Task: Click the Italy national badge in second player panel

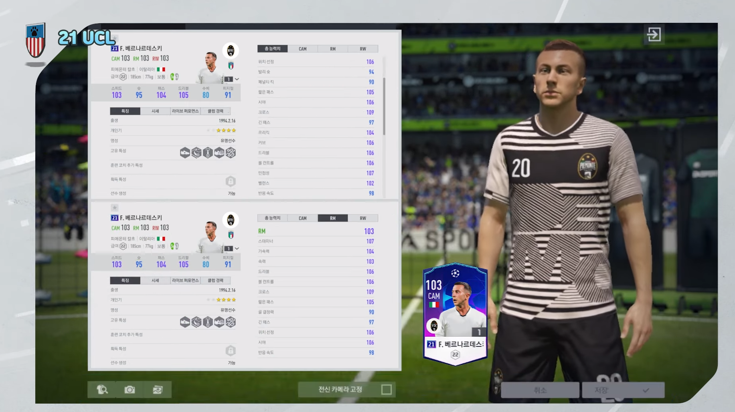Action: point(231,235)
